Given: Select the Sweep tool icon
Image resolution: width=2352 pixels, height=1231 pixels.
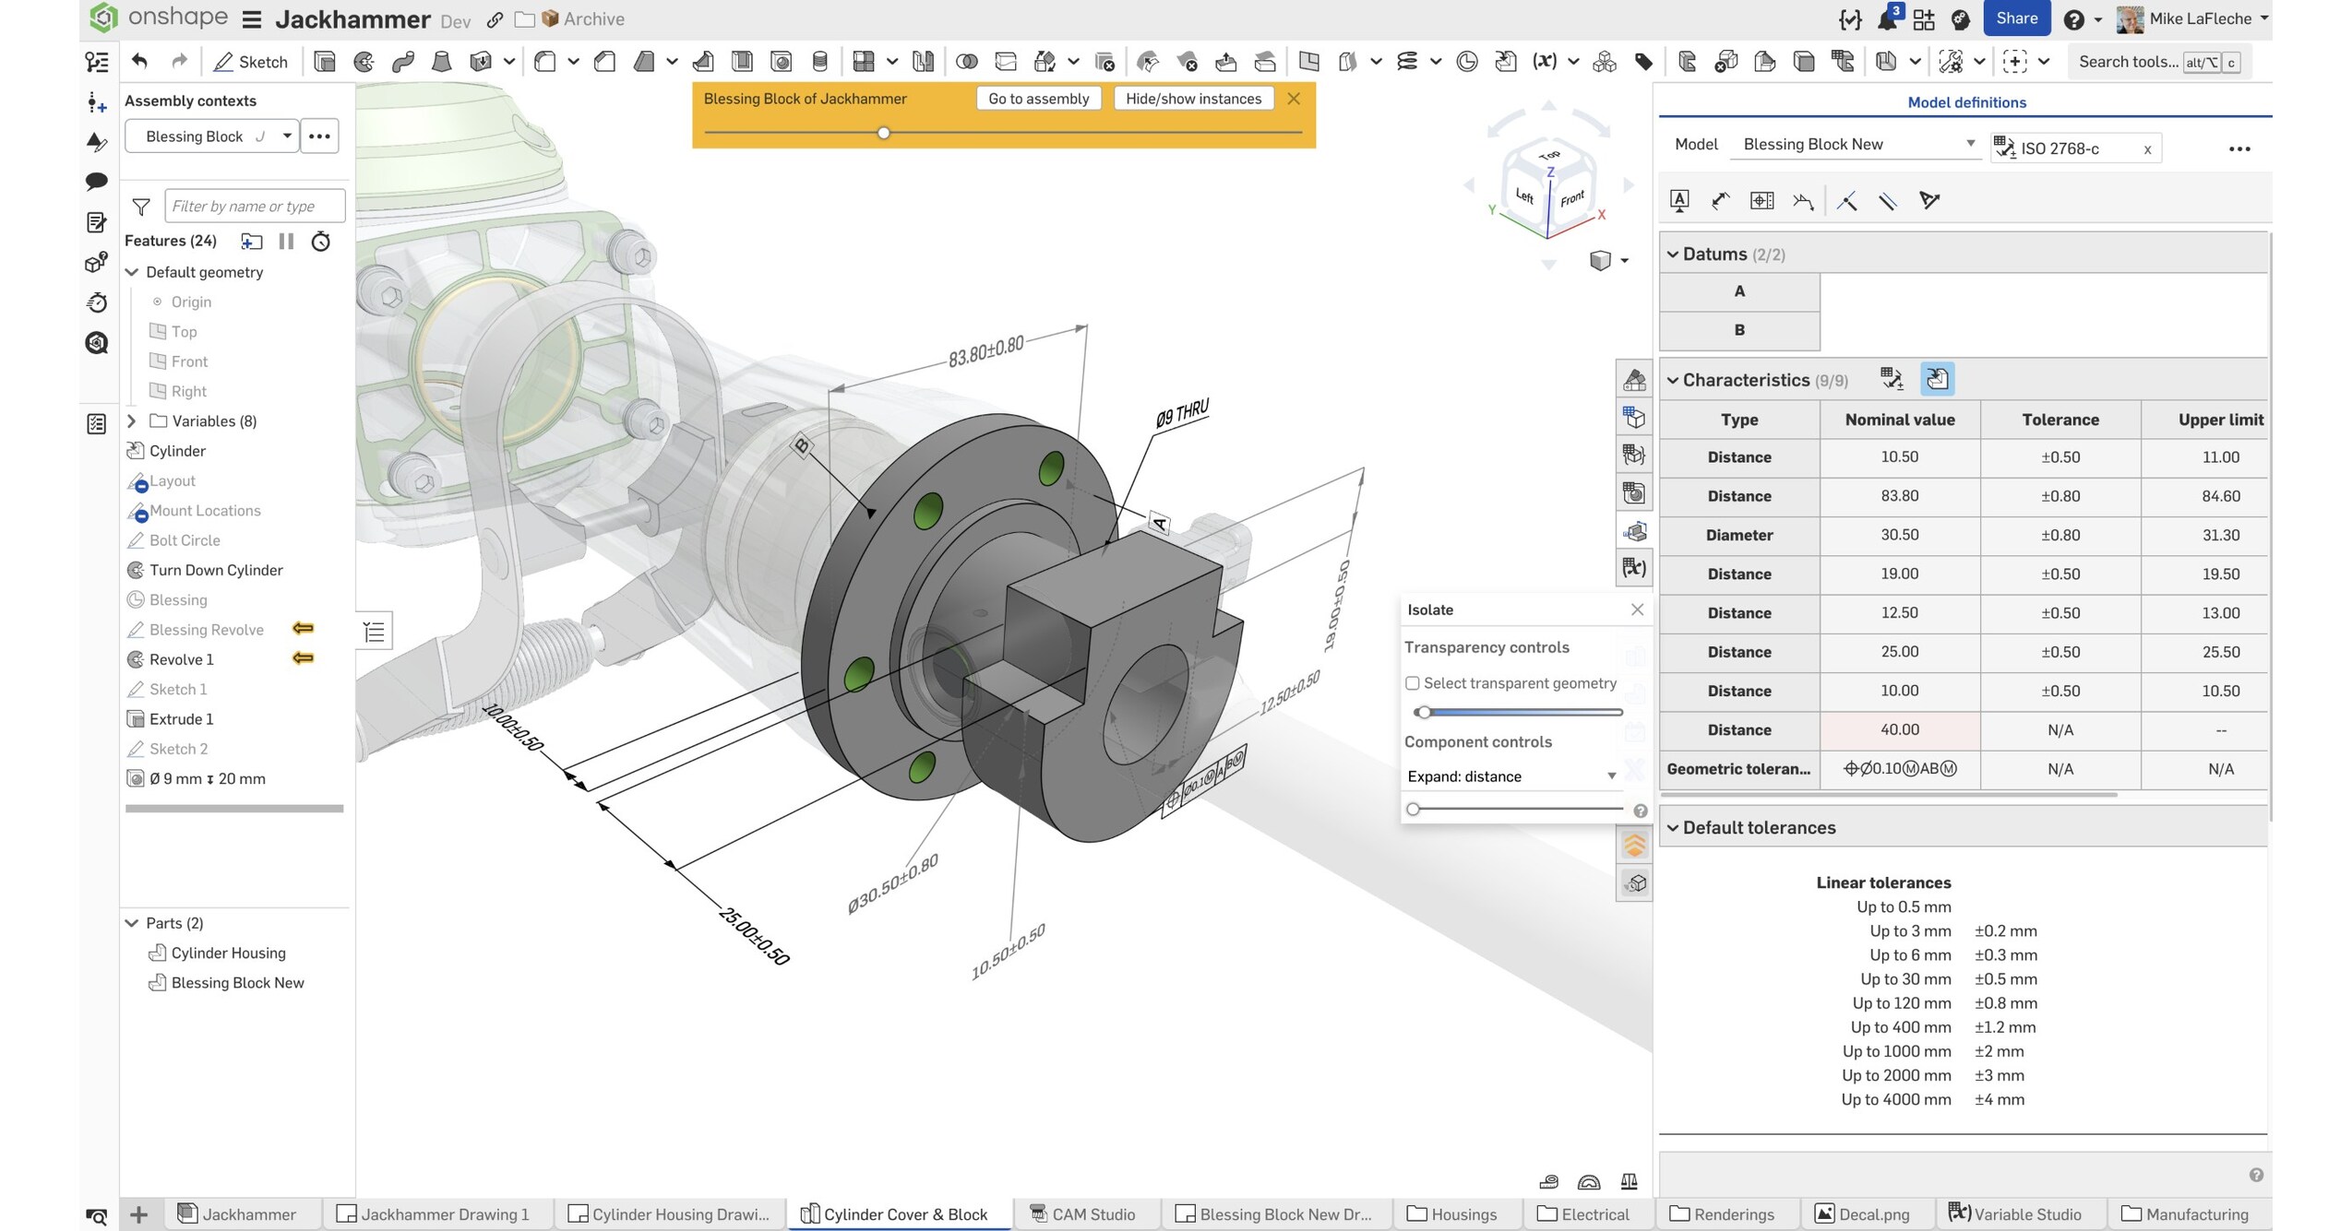Looking at the screenshot, I should point(402,62).
